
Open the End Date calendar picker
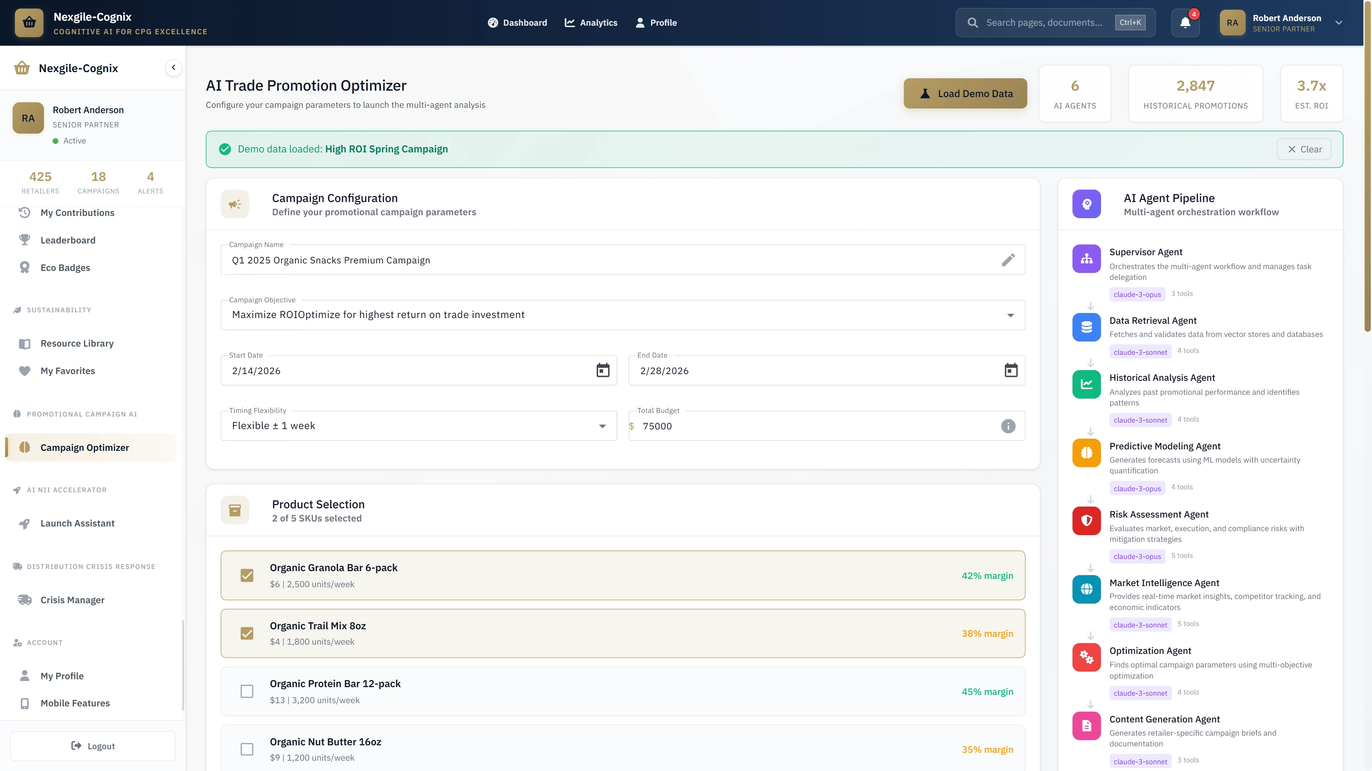click(x=1011, y=371)
